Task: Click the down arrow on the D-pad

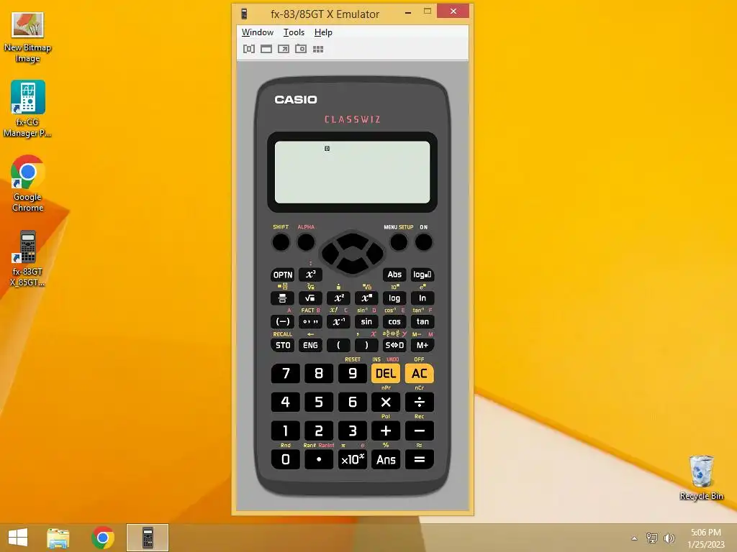Action: coord(353,266)
